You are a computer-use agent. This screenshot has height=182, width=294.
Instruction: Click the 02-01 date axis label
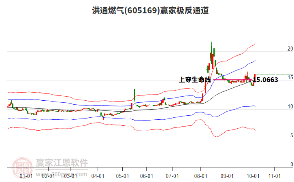click(48, 176)
